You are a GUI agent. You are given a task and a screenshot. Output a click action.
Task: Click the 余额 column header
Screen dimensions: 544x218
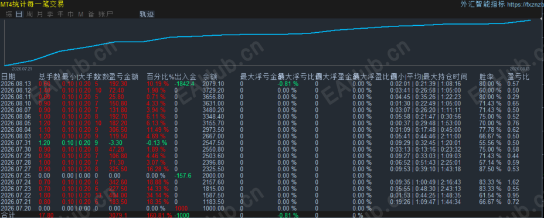[x=209, y=76]
